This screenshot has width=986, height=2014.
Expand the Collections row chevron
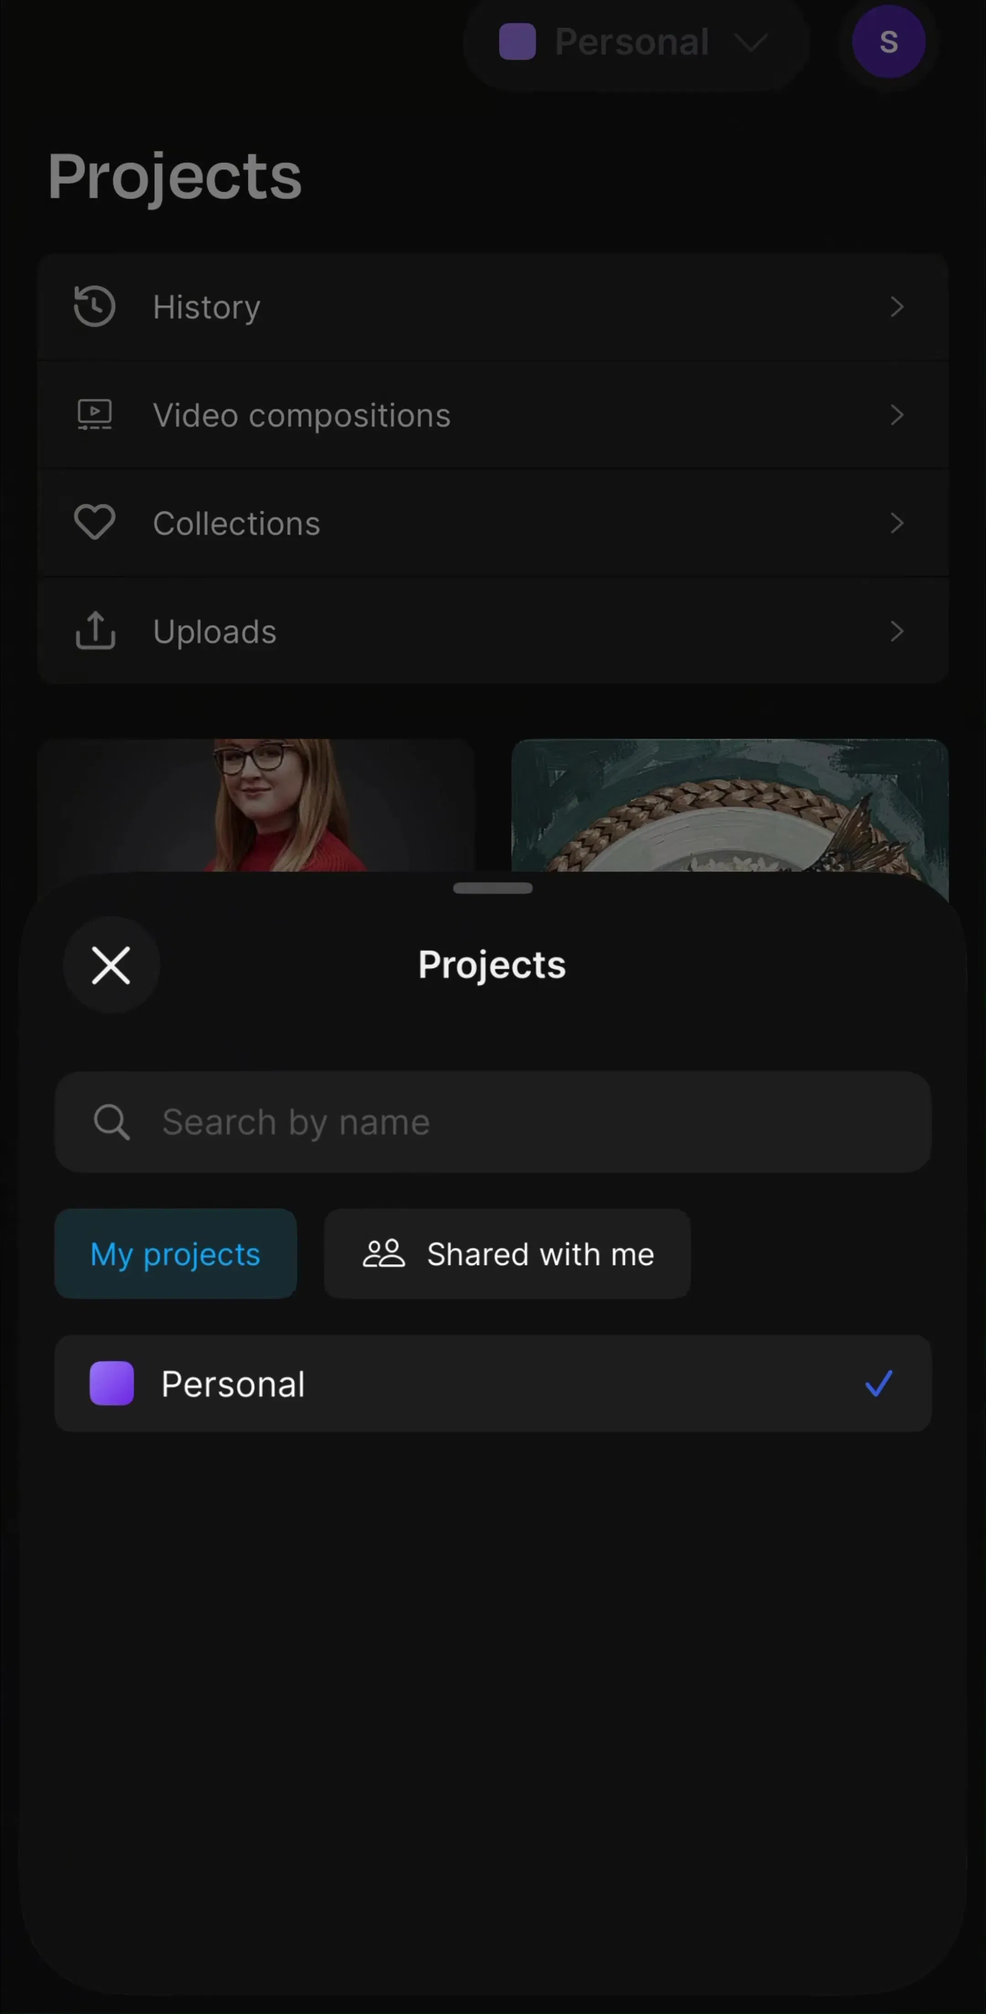click(897, 523)
